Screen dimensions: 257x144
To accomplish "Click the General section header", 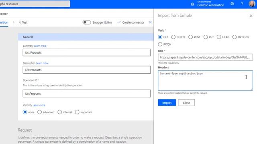I will point(86,37).
